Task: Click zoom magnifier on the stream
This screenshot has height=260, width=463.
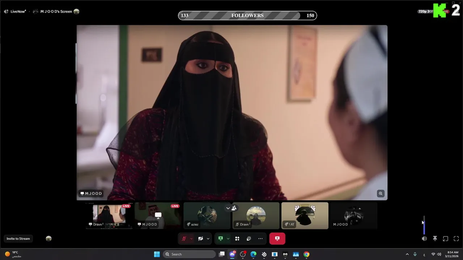Action: [x=381, y=194]
